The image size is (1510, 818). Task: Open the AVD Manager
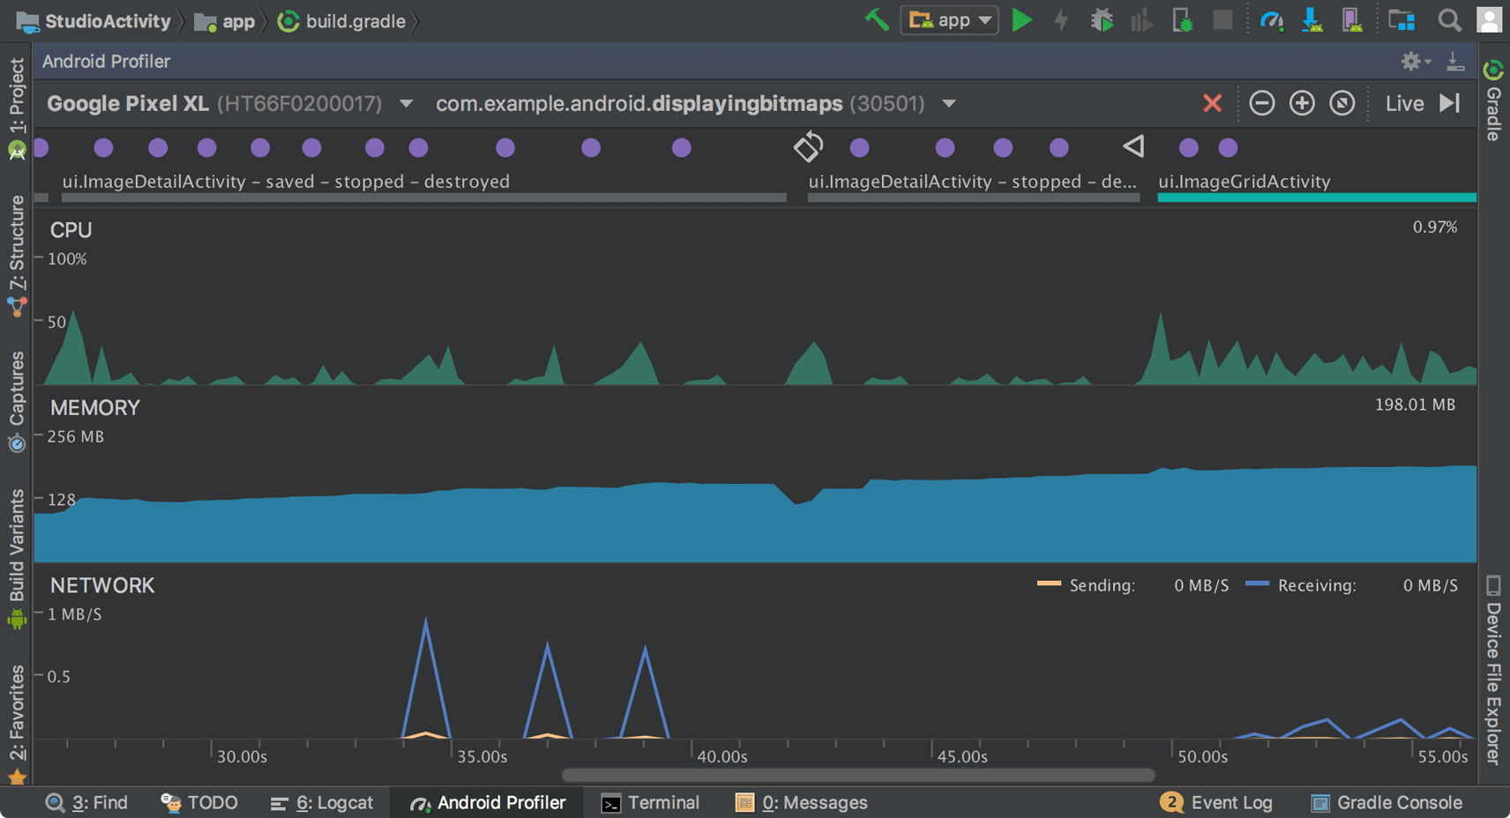(1351, 19)
